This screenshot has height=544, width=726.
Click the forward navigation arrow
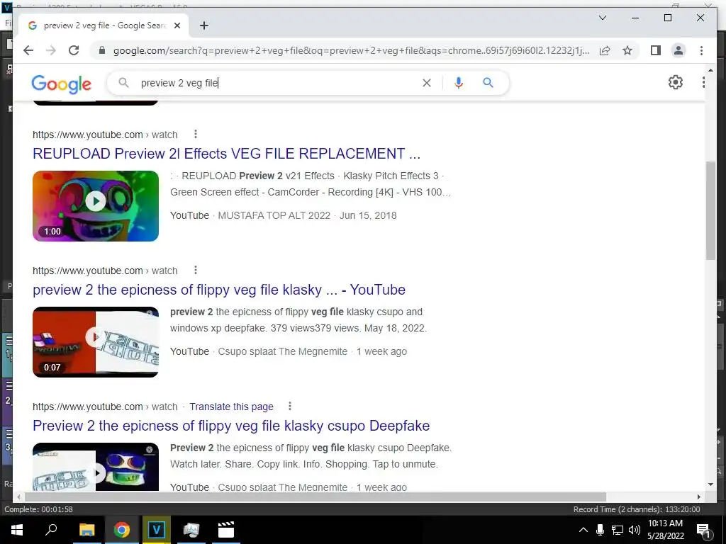(x=51, y=50)
